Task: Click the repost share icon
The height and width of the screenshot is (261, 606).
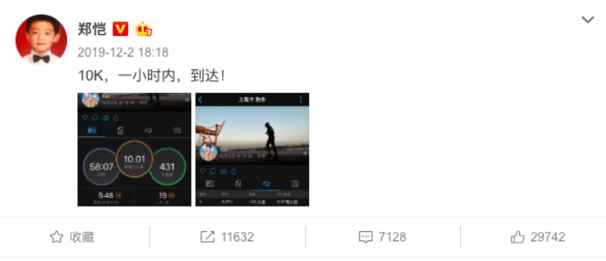Action: point(208,237)
